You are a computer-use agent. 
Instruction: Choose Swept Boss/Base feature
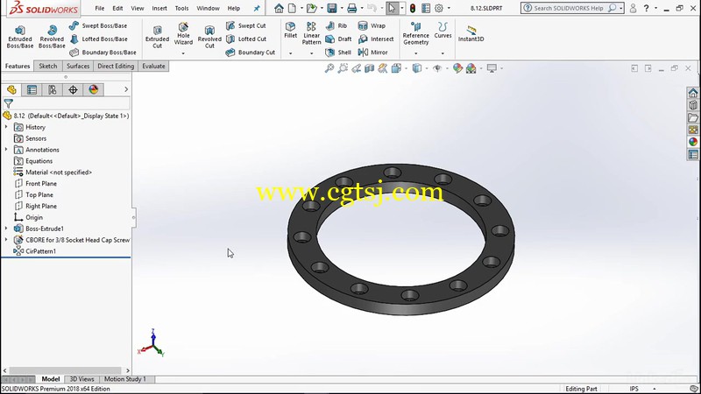click(98, 26)
